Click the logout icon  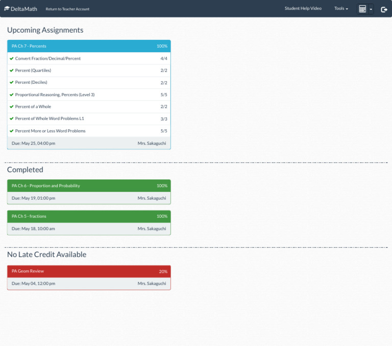384,9
